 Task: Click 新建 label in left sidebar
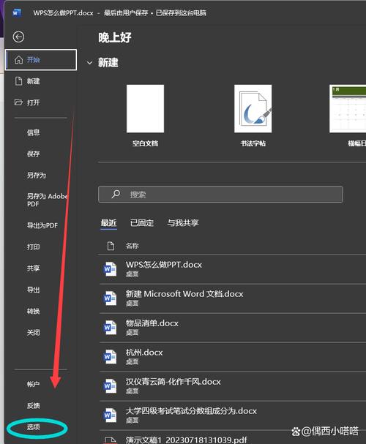point(34,81)
